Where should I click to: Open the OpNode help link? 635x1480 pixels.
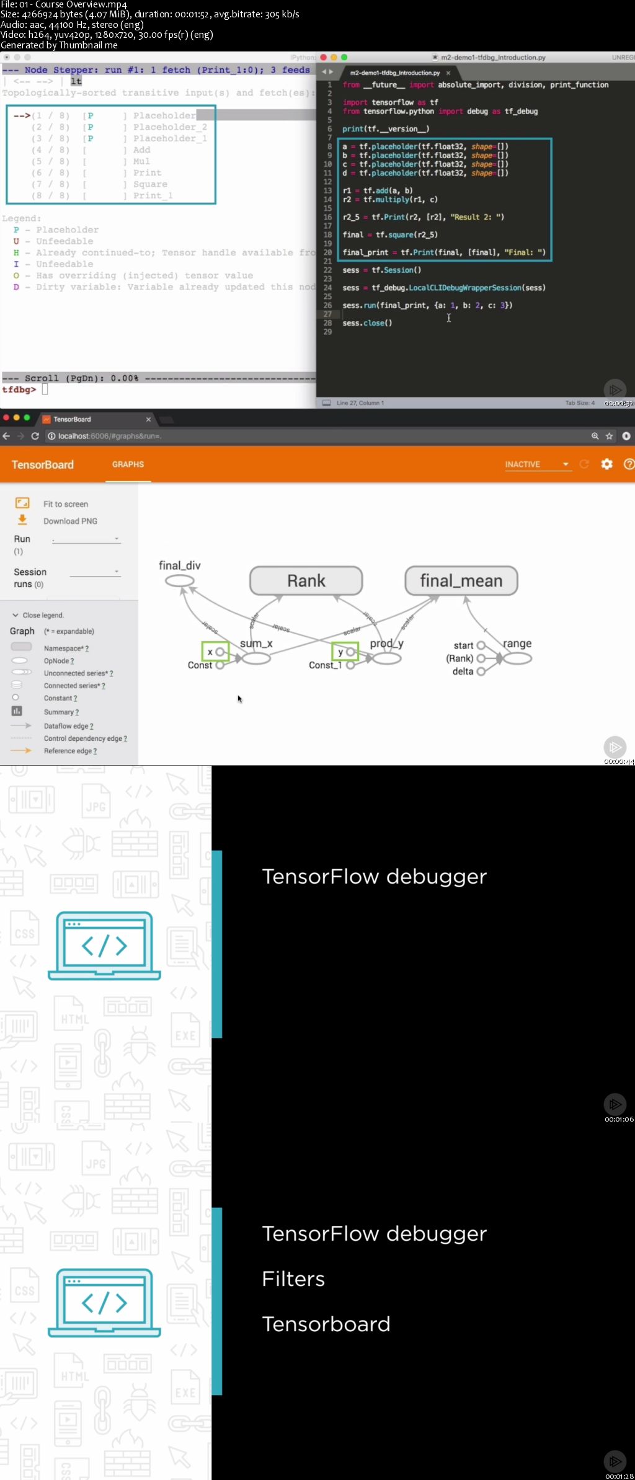click(72, 661)
